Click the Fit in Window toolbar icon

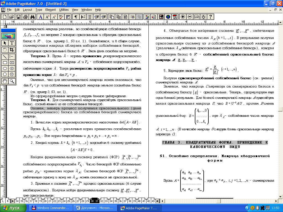203,17
